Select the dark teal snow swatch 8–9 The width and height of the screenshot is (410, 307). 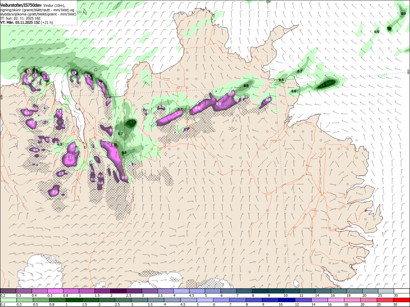coord(260,291)
